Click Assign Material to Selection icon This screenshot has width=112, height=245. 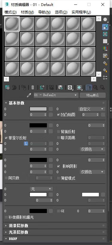[x=24, y=87]
